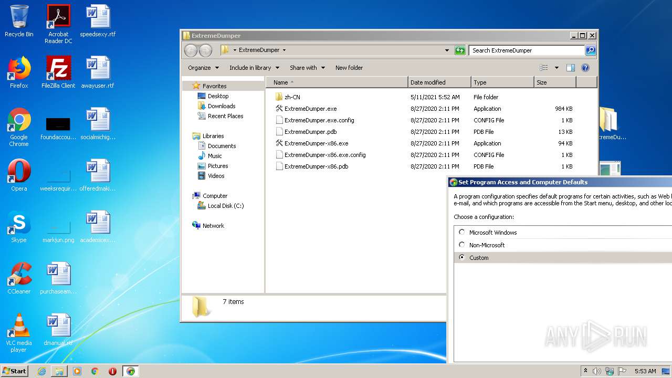Open Music library in navigation pane
This screenshot has width=672, height=378.
[x=215, y=156]
